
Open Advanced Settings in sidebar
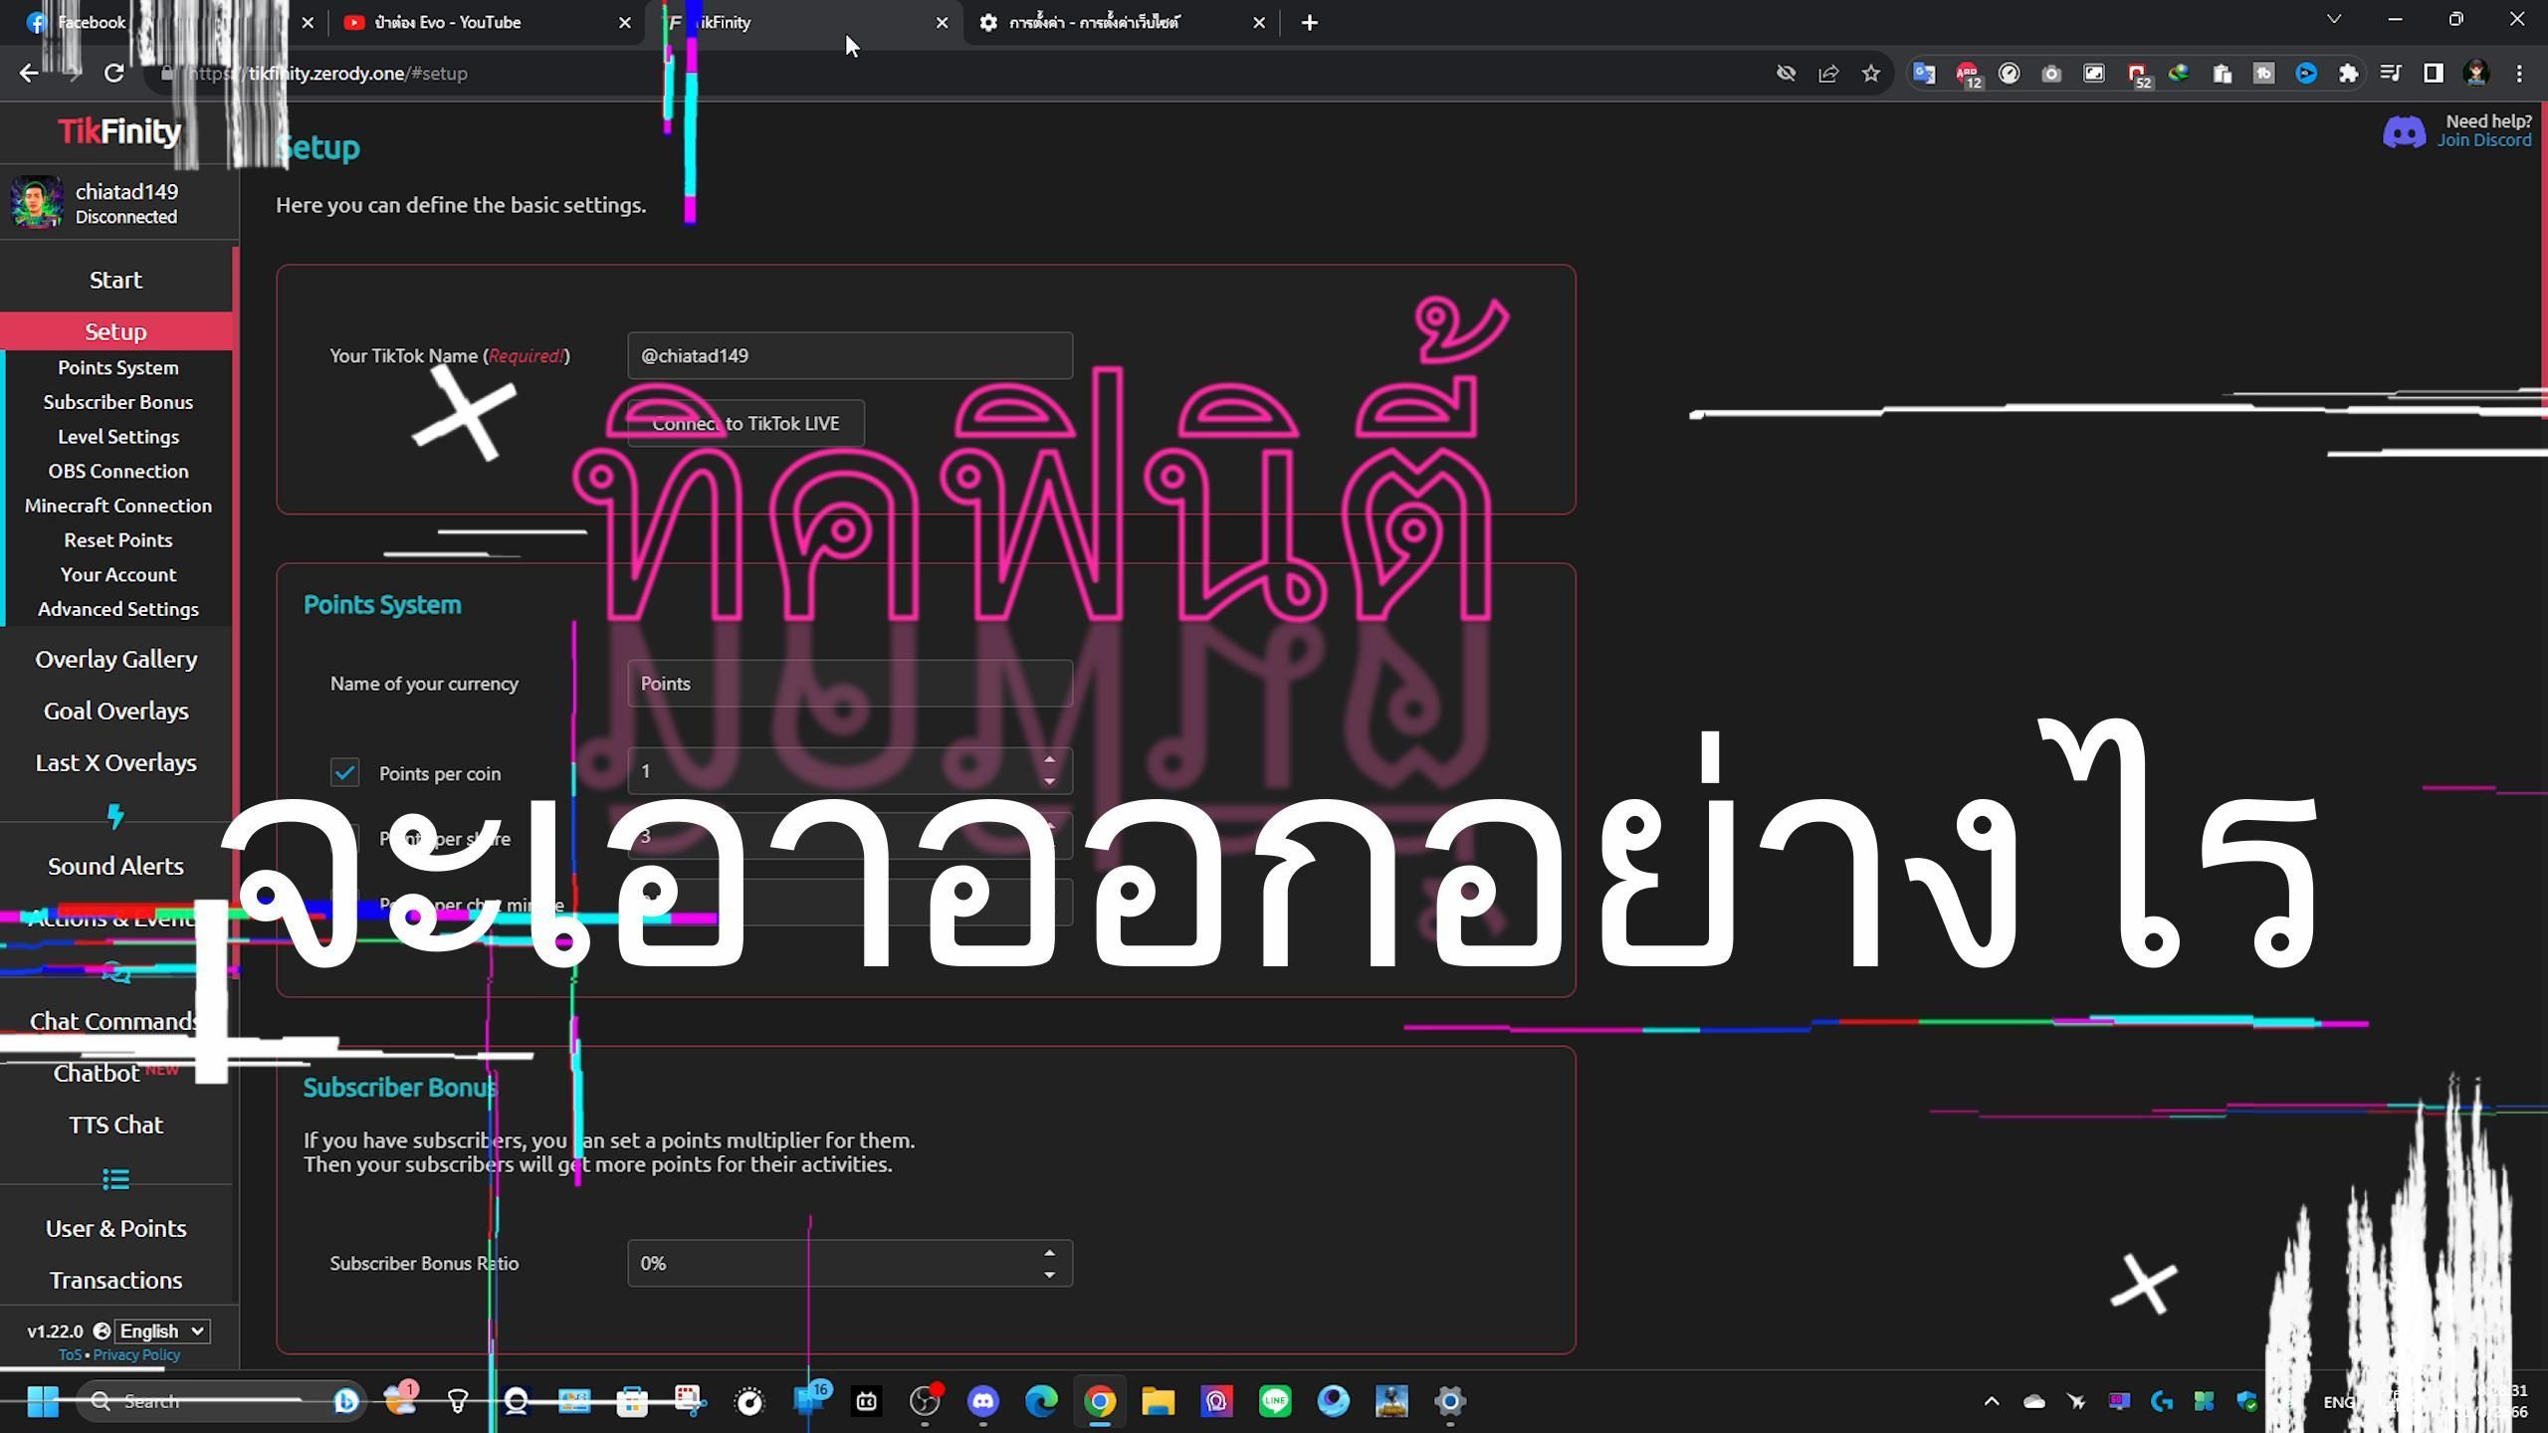coord(118,609)
